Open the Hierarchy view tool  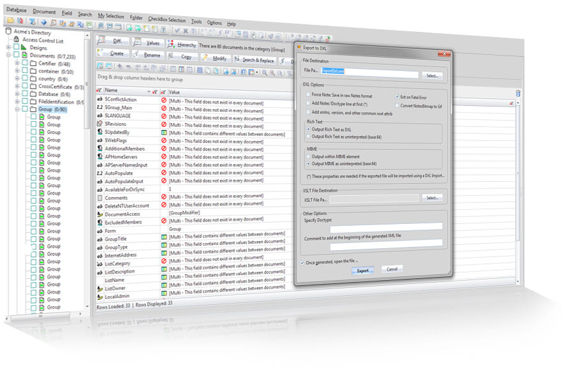[x=182, y=45]
